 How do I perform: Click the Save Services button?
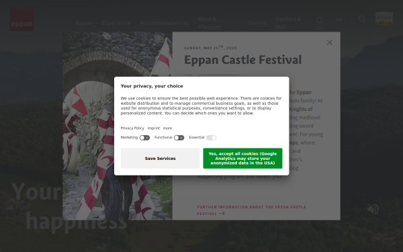pos(160,159)
